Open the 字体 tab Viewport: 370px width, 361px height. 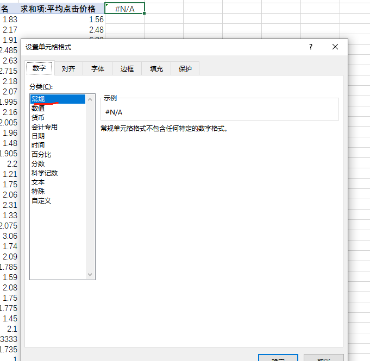coord(98,69)
